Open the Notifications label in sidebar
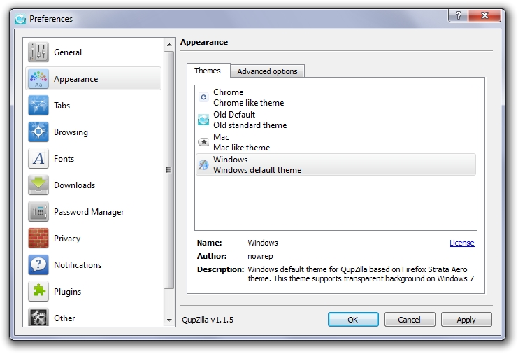Image resolution: width=518 pixels, height=354 pixels. point(78,264)
